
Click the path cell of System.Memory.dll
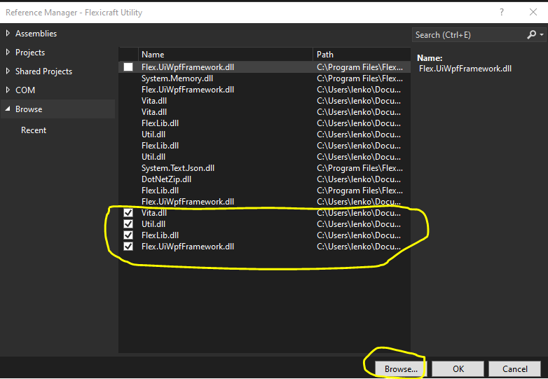click(x=359, y=78)
